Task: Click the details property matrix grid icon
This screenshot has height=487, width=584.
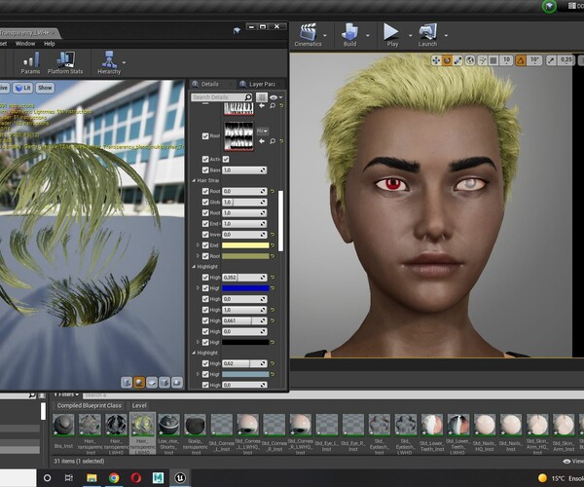Action: click(262, 97)
